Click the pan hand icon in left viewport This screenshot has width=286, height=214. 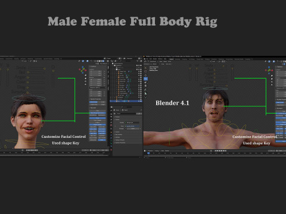86,78
